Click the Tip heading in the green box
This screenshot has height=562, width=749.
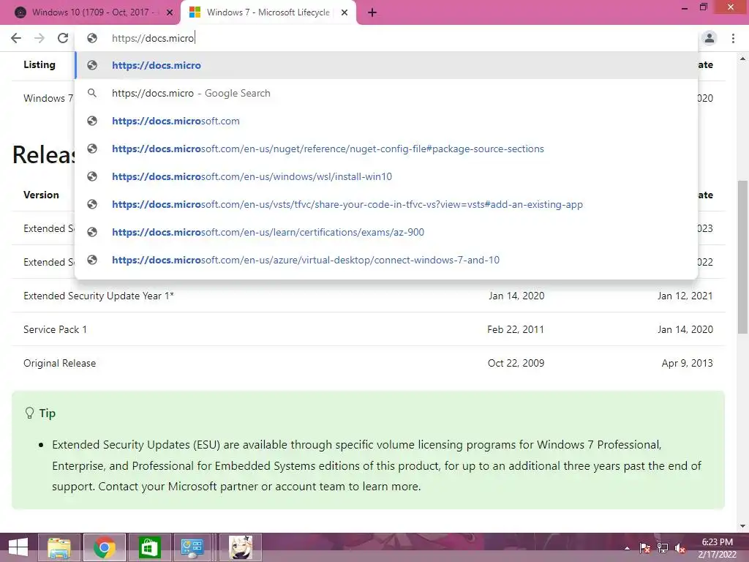[48, 413]
